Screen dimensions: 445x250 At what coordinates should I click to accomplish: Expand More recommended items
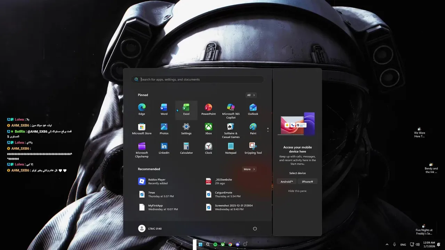point(249,169)
